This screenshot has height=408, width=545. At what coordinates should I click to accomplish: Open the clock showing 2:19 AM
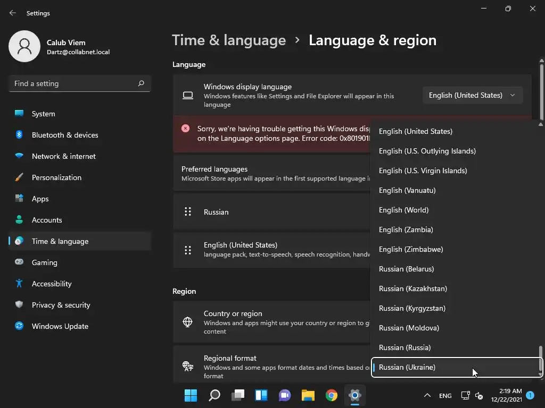[507, 395]
